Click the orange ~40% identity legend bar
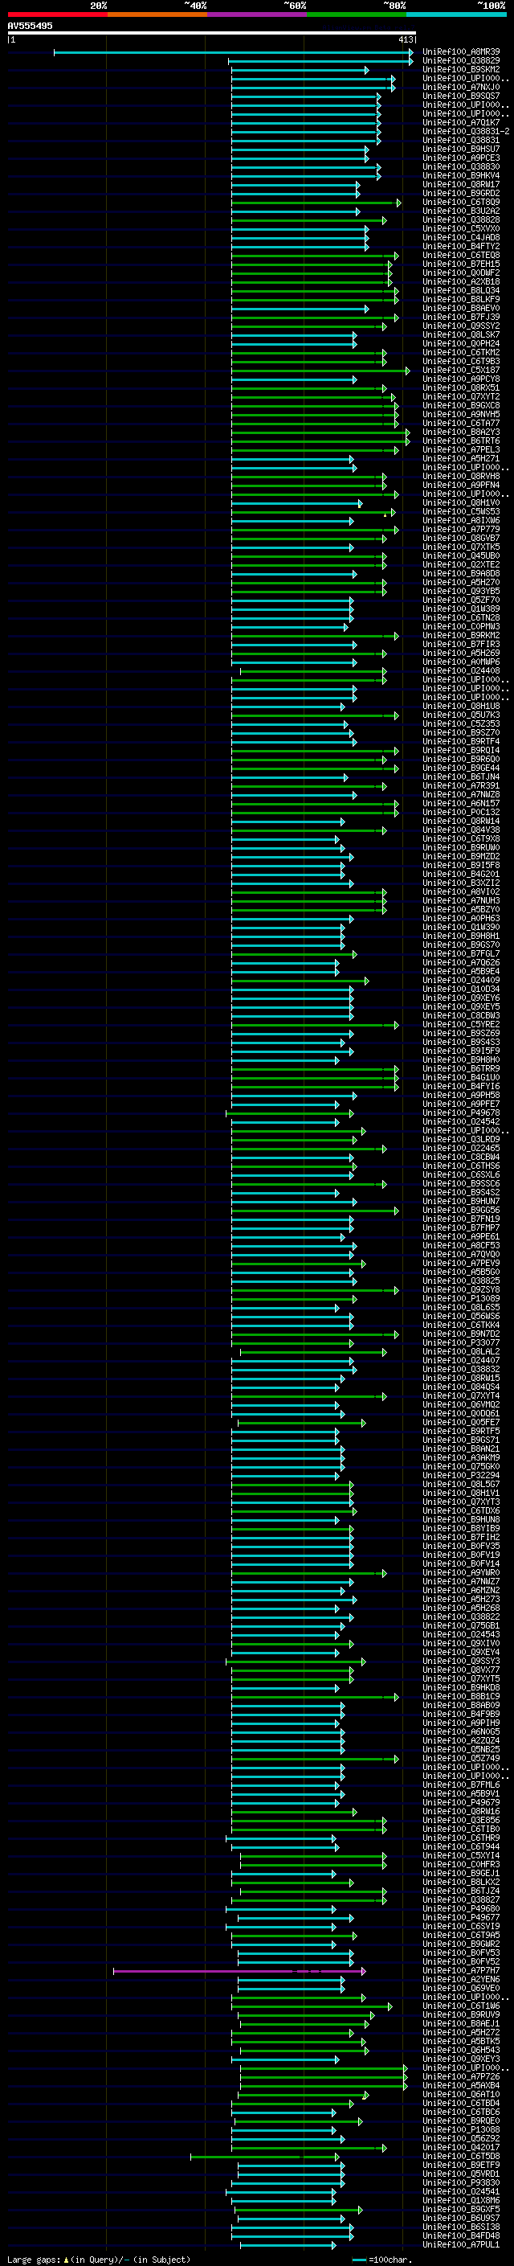This screenshot has height=2266, width=514. pos(157,14)
